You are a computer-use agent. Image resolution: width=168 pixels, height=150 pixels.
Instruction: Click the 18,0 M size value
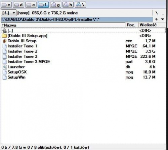(x=149, y=72)
